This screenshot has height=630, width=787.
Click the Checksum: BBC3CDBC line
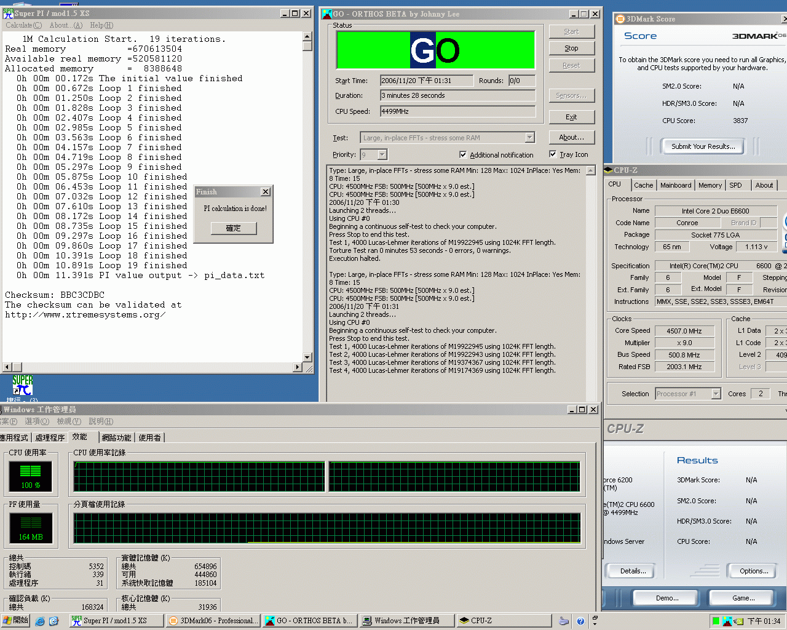coord(55,295)
